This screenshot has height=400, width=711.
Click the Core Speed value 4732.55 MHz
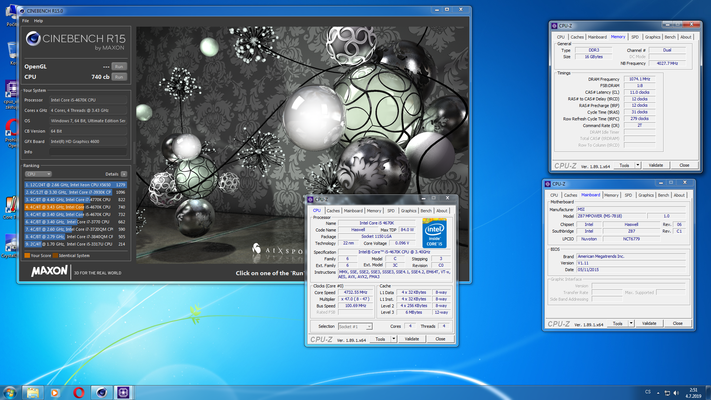[355, 292]
